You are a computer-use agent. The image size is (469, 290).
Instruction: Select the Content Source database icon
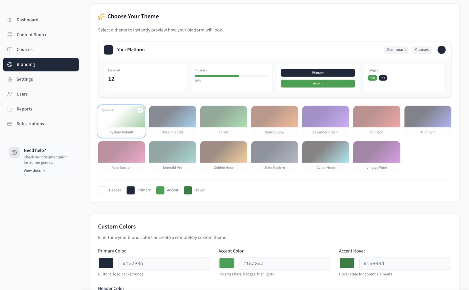[10, 35]
